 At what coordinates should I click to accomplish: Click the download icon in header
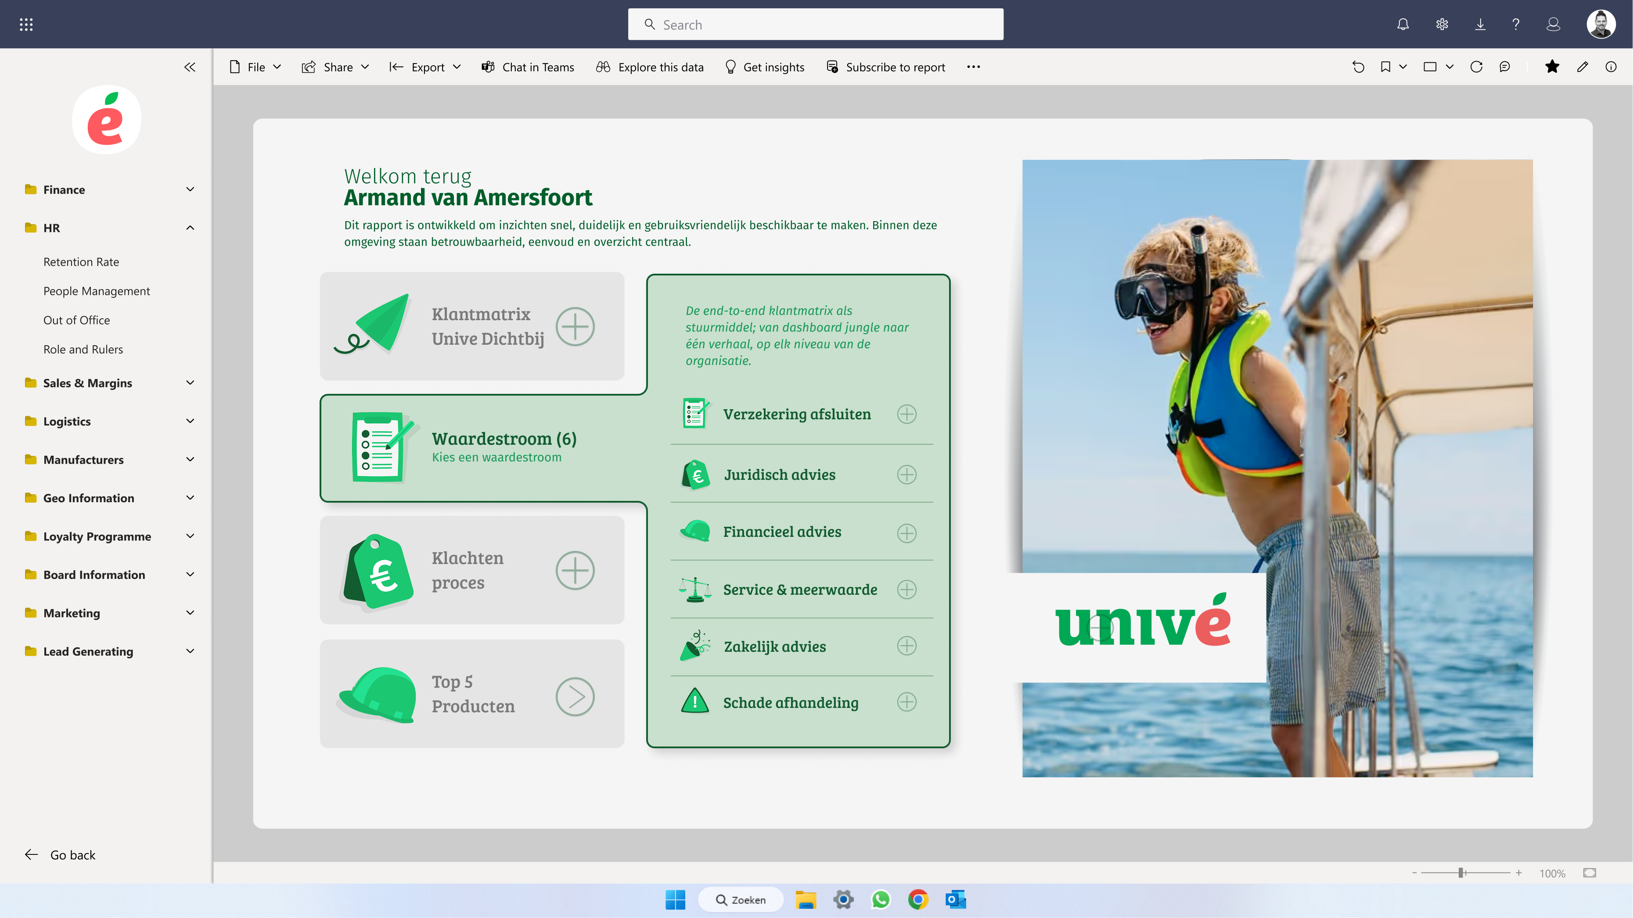tap(1480, 24)
